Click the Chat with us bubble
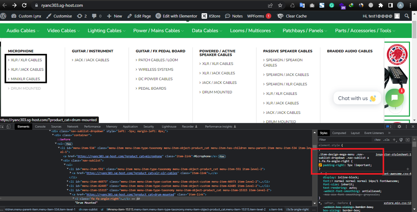The width and height of the screenshot is (417, 212). click(x=357, y=98)
